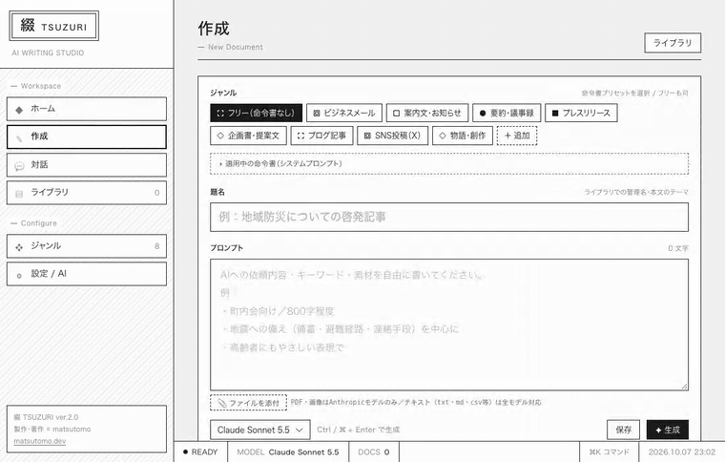Image resolution: width=725 pixels, height=462 pixels.
Task: Click the paperclip icon on ファイルを添付
Action: pos(222,403)
